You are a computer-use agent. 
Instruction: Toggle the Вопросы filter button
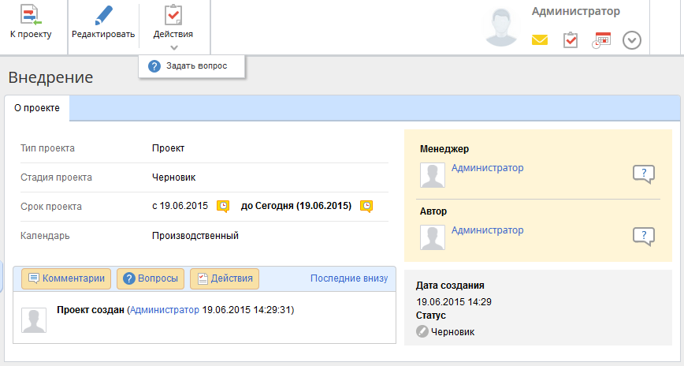click(151, 278)
